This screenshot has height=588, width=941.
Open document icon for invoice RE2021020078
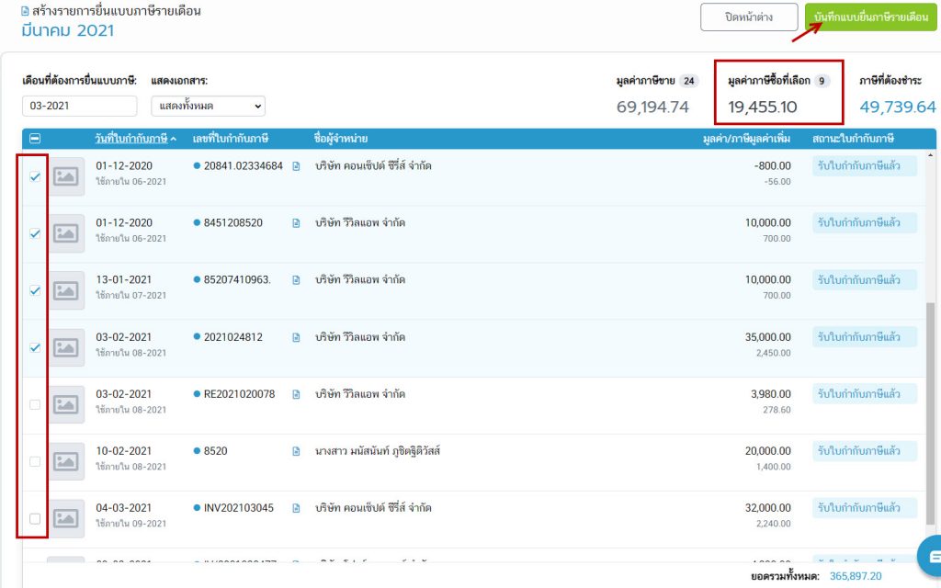click(296, 394)
